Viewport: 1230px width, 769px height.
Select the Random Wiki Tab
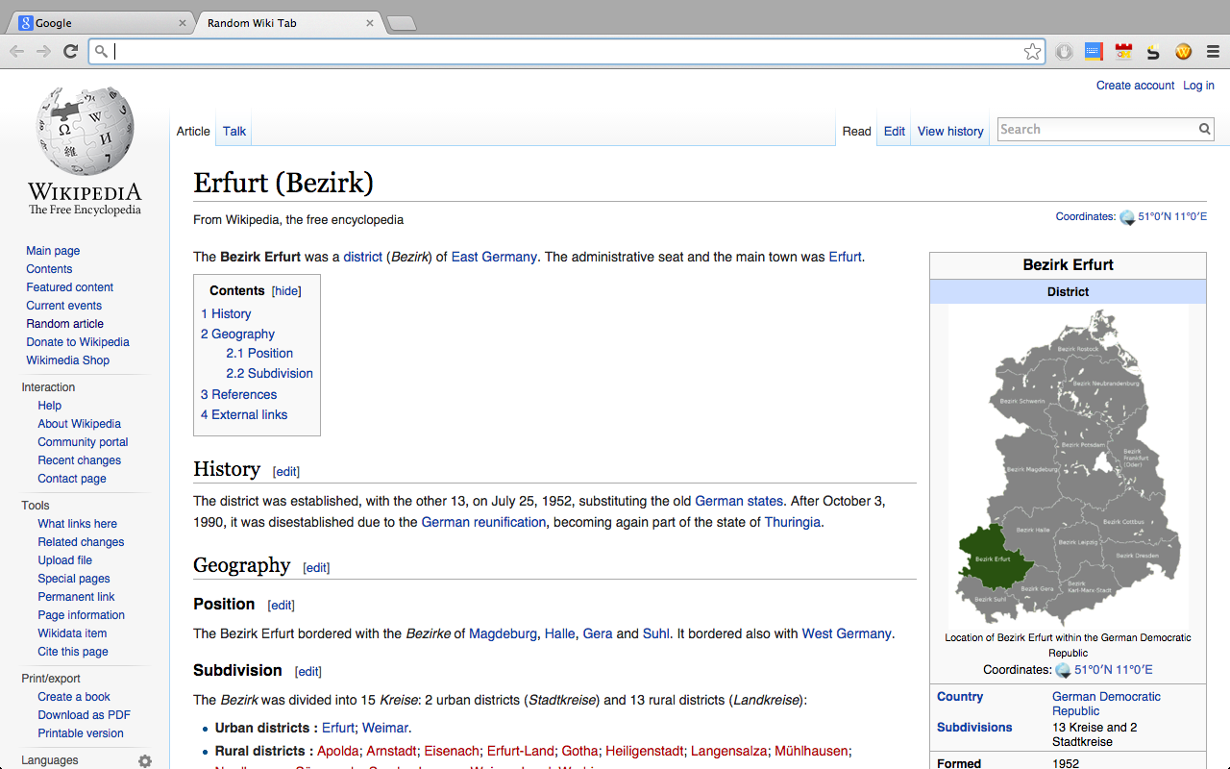(288, 23)
